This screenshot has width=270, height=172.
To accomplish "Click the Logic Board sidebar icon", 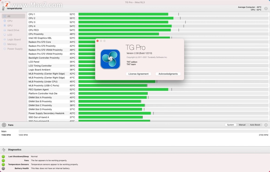I will point(5,39).
